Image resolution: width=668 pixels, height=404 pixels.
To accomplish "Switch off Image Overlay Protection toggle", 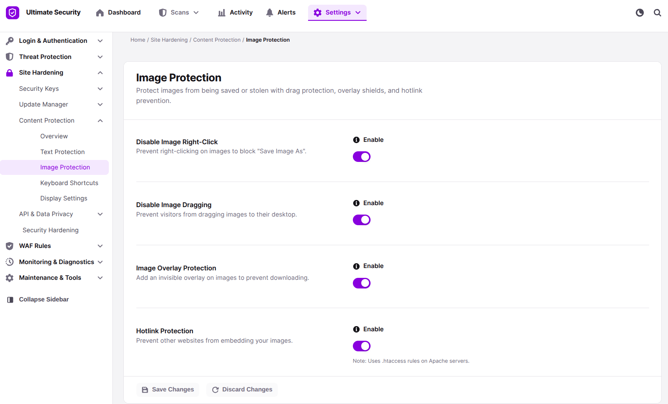I will click(x=362, y=283).
